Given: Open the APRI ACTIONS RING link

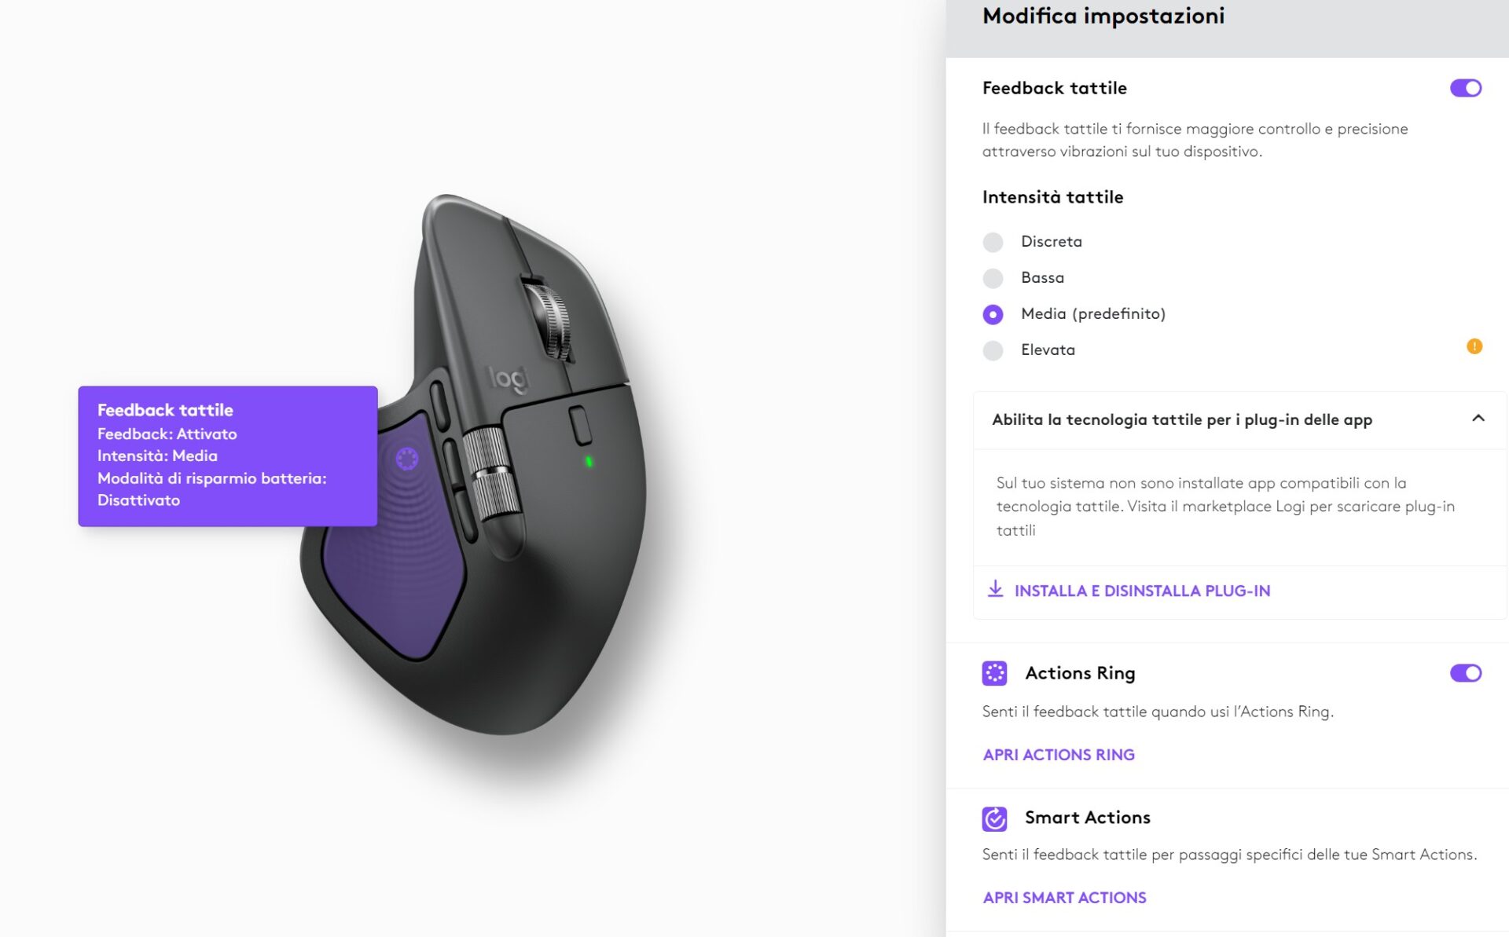Looking at the screenshot, I should point(1059,755).
